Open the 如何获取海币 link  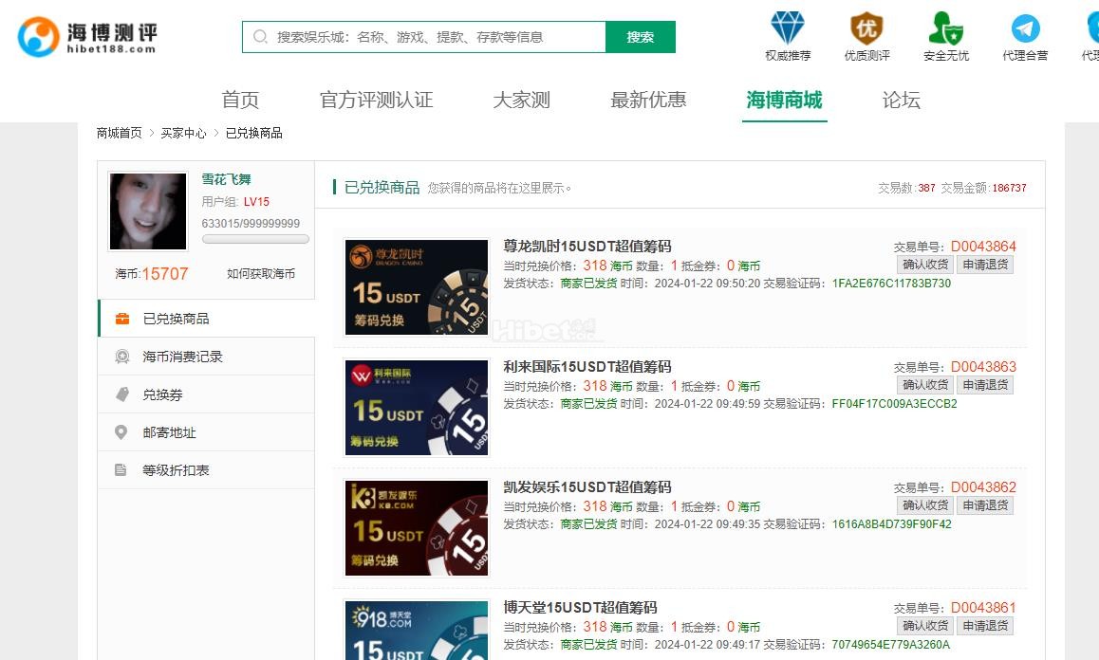[x=260, y=274]
